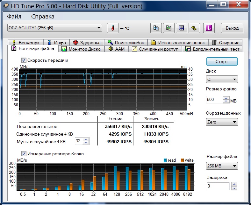Save results with the floppy disk icon
This screenshot has width=251, height=205.
pyautogui.click(x=182, y=28)
